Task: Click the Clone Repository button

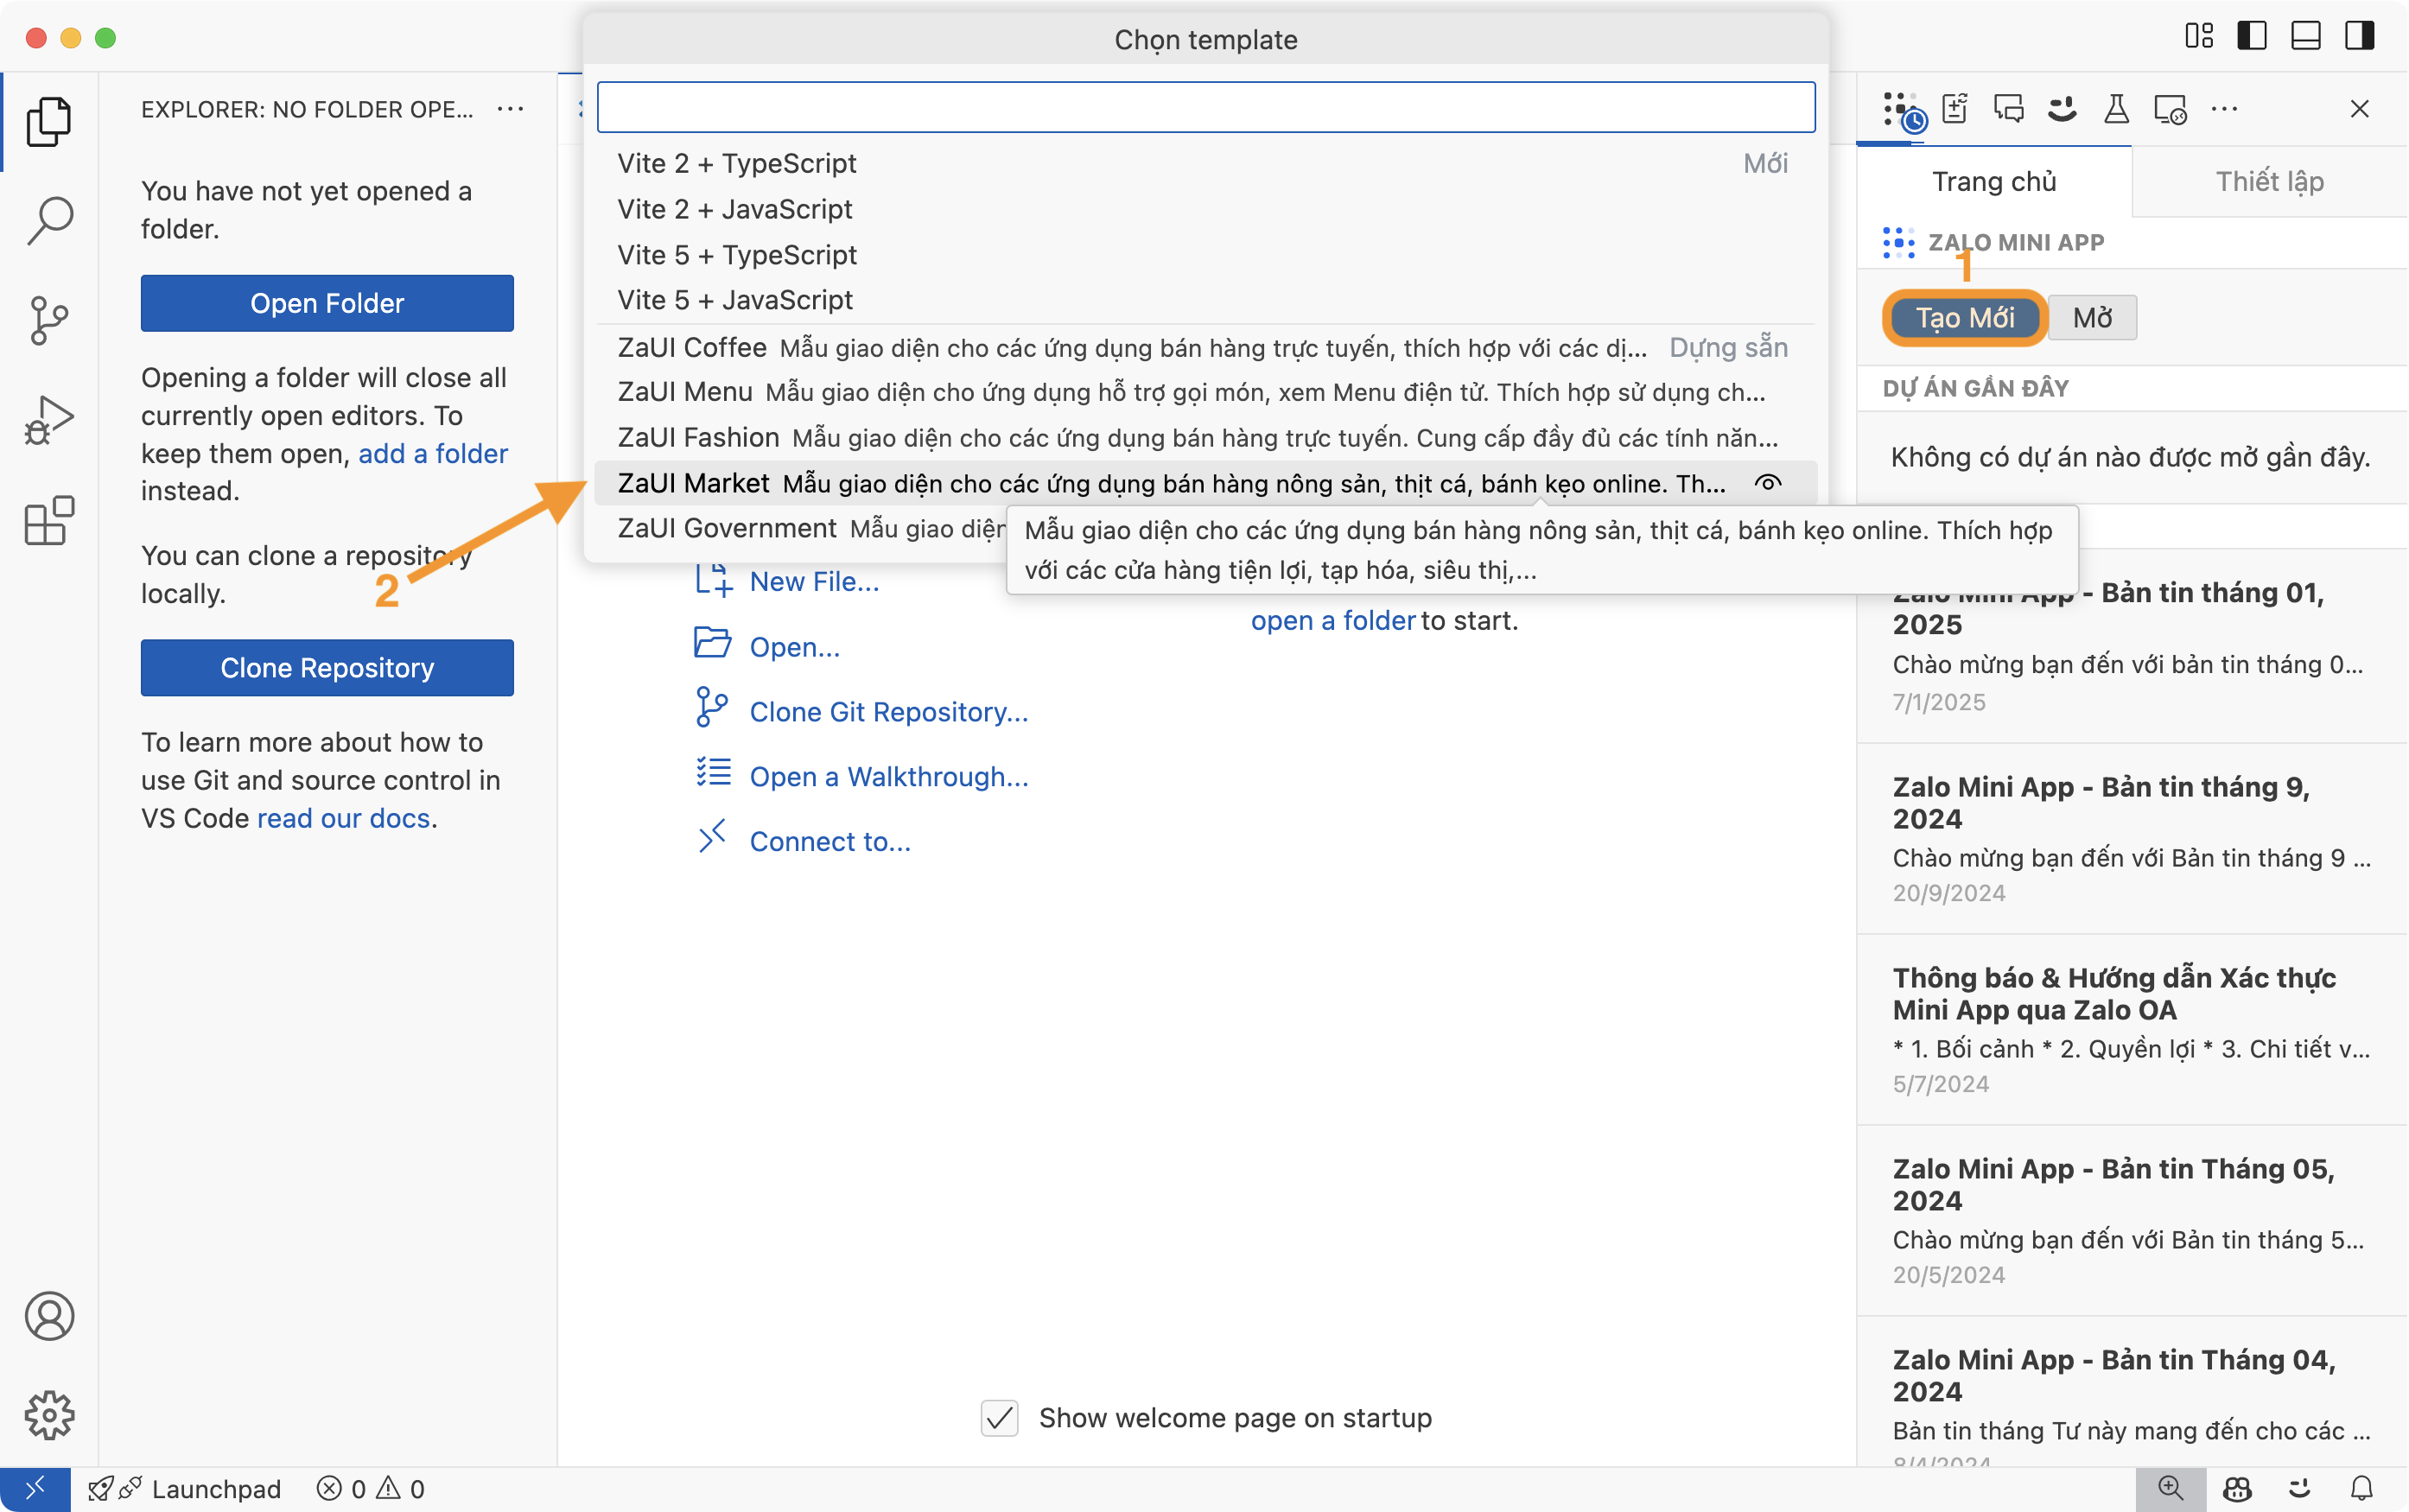Action: coord(327,668)
